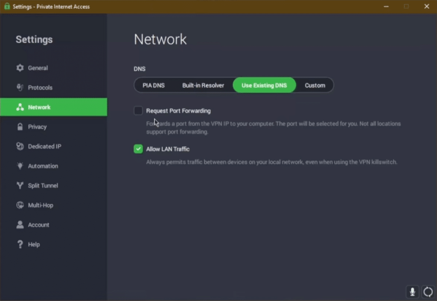Select Use Existing DNS option
This screenshot has height=301, width=437.
[264, 85]
